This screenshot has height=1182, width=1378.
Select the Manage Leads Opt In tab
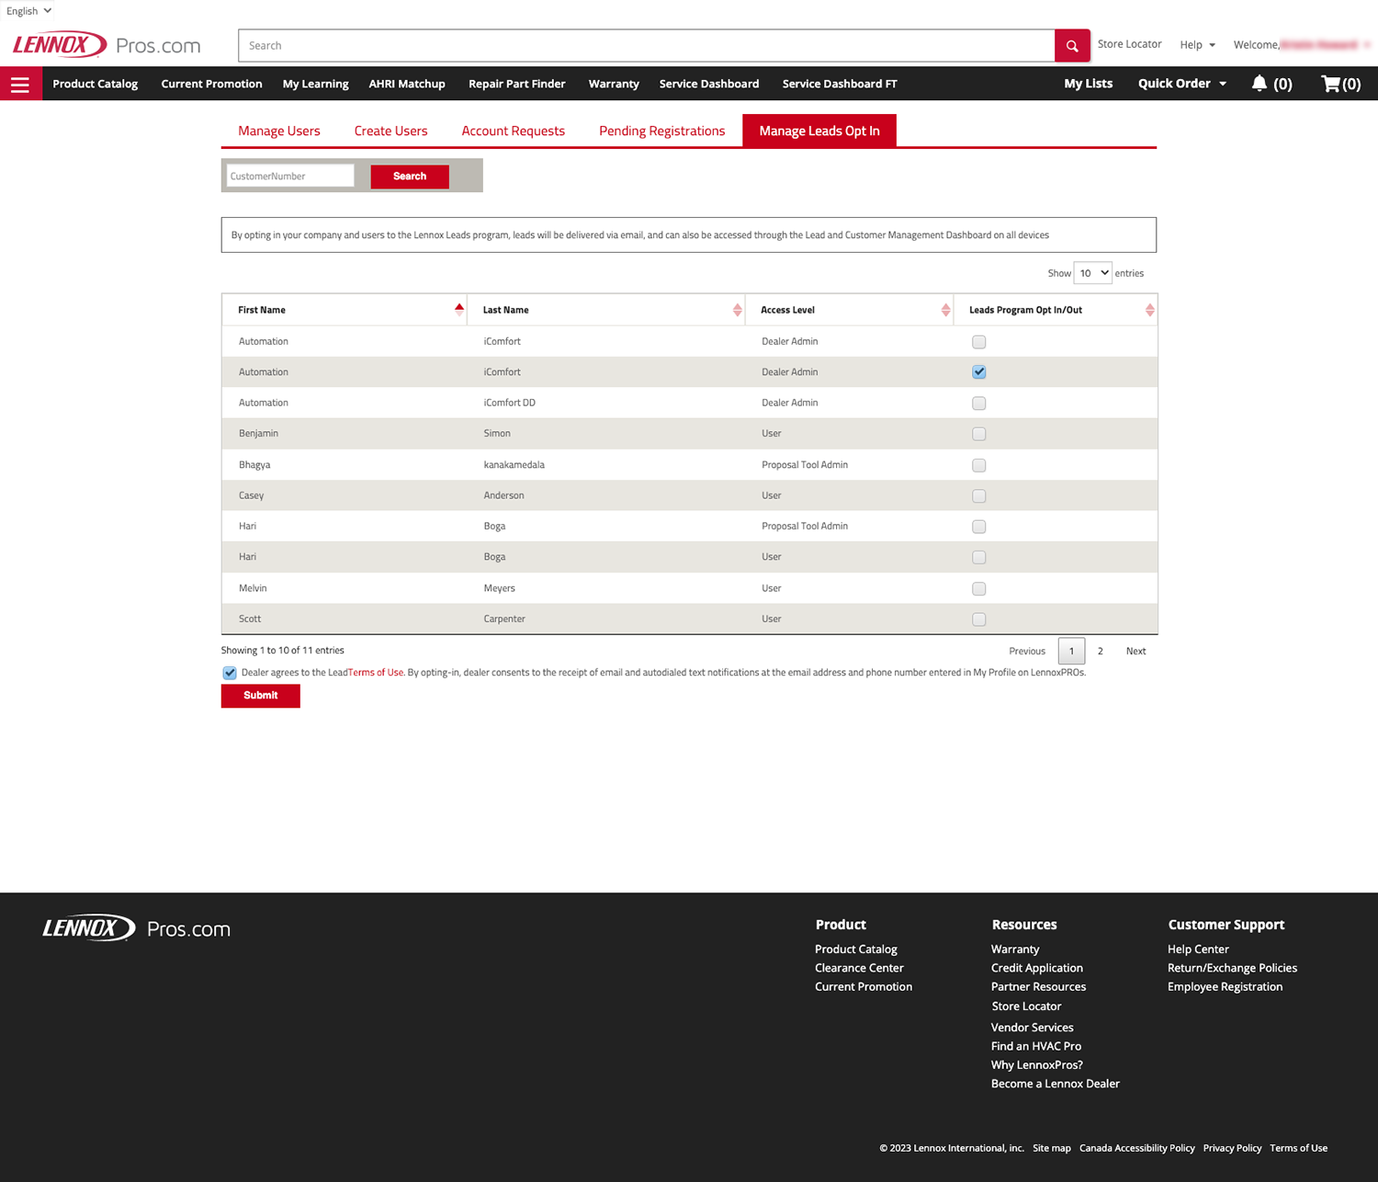pos(819,131)
